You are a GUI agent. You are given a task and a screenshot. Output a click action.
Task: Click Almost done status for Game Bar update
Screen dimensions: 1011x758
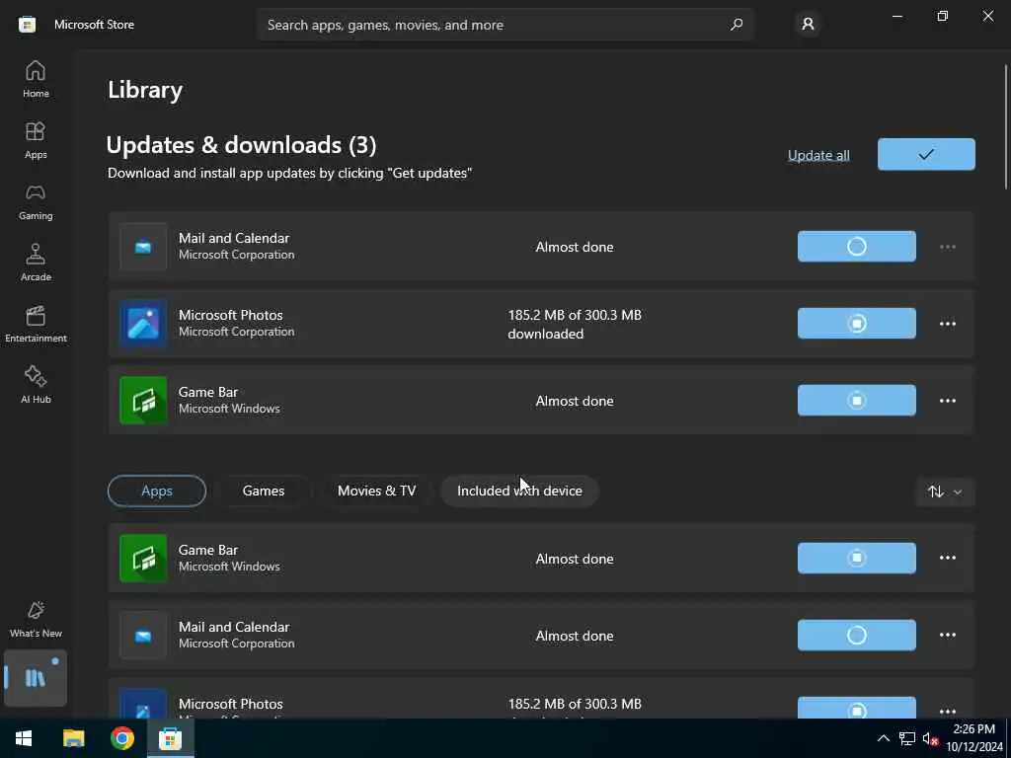[x=575, y=401]
